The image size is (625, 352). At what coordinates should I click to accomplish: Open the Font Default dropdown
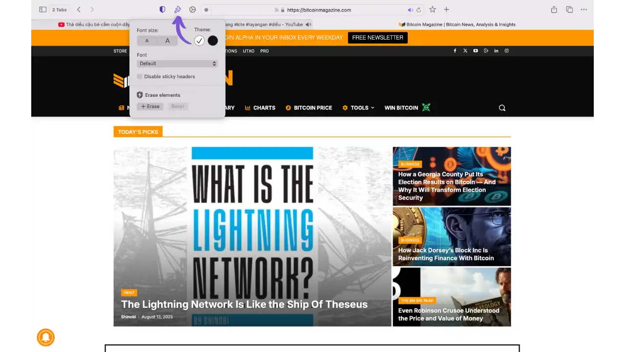[177, 64]
